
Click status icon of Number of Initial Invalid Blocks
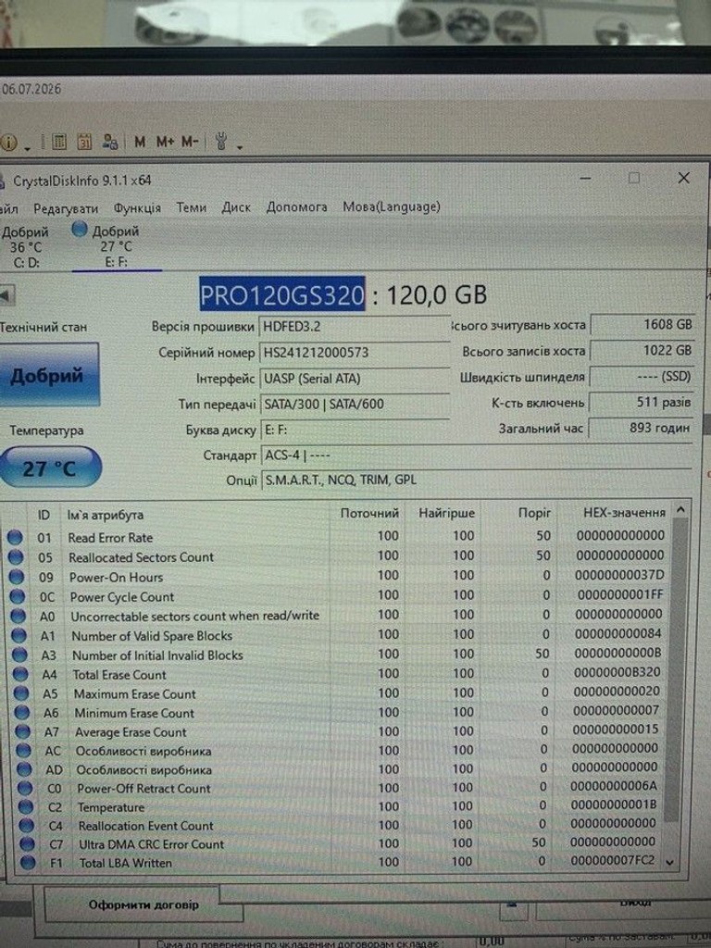tap(20, 655)
